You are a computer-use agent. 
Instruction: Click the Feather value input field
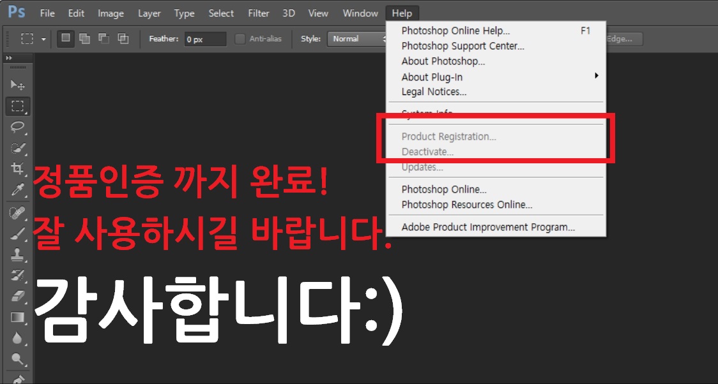point(204,38)
